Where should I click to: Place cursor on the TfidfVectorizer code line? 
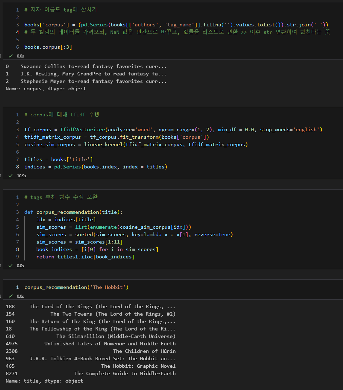[x=173, y=130]
